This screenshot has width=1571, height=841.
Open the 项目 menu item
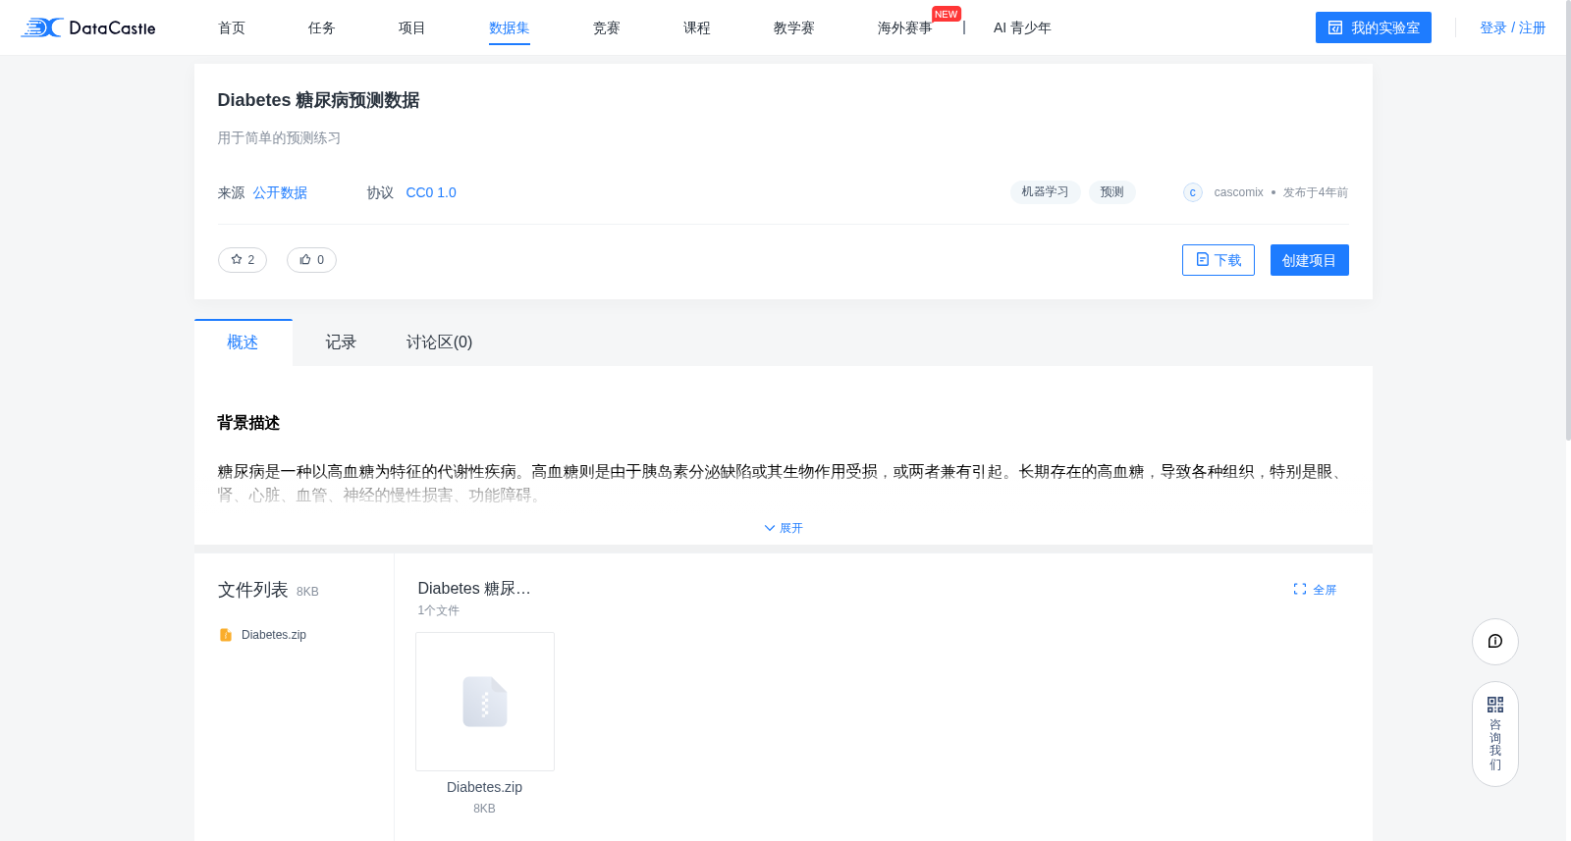(412, 27)
